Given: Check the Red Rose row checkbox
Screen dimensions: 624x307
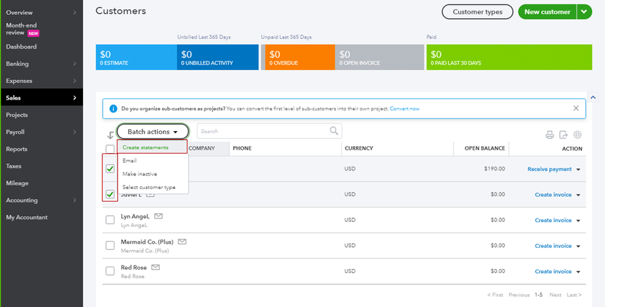Looking at the screenshot, I should pyautogui.click(x=110, y=271).
